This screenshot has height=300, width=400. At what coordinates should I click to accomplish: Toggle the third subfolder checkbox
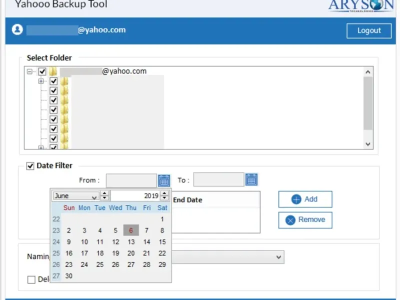[x=53, y=100]
